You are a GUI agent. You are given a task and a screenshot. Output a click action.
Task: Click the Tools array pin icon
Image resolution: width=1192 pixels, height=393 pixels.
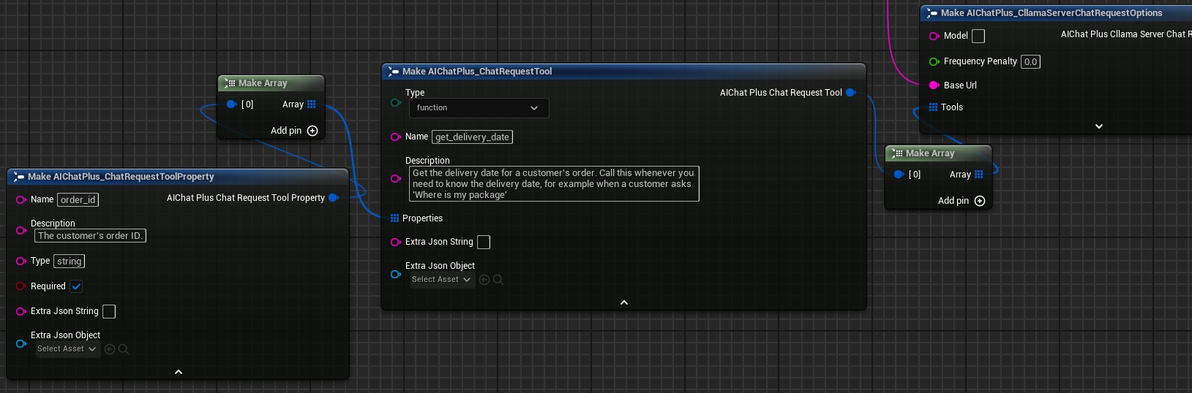(933, 107)
